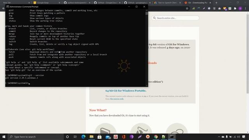Bookmark this page with the star icon
The height and width of the screenshot is (140, 249).
coord(187,9)
